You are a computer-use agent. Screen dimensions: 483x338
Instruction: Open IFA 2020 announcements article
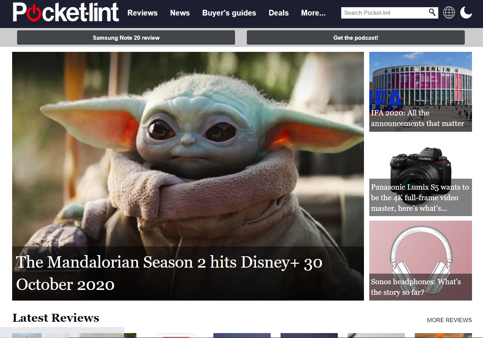[417, 118]
